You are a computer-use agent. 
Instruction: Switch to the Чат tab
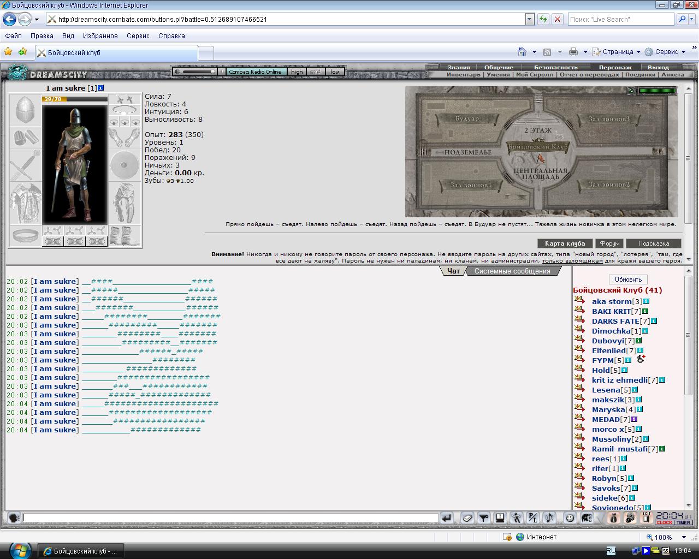pos(453,271)
